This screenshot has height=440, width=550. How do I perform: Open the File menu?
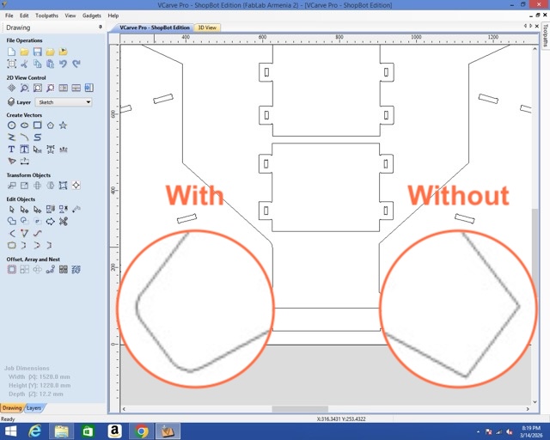(x=9, y=15)
